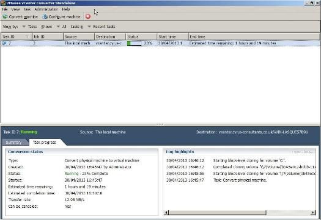
Task: Click the task 7 row icon
Action: tap(4, 43)
